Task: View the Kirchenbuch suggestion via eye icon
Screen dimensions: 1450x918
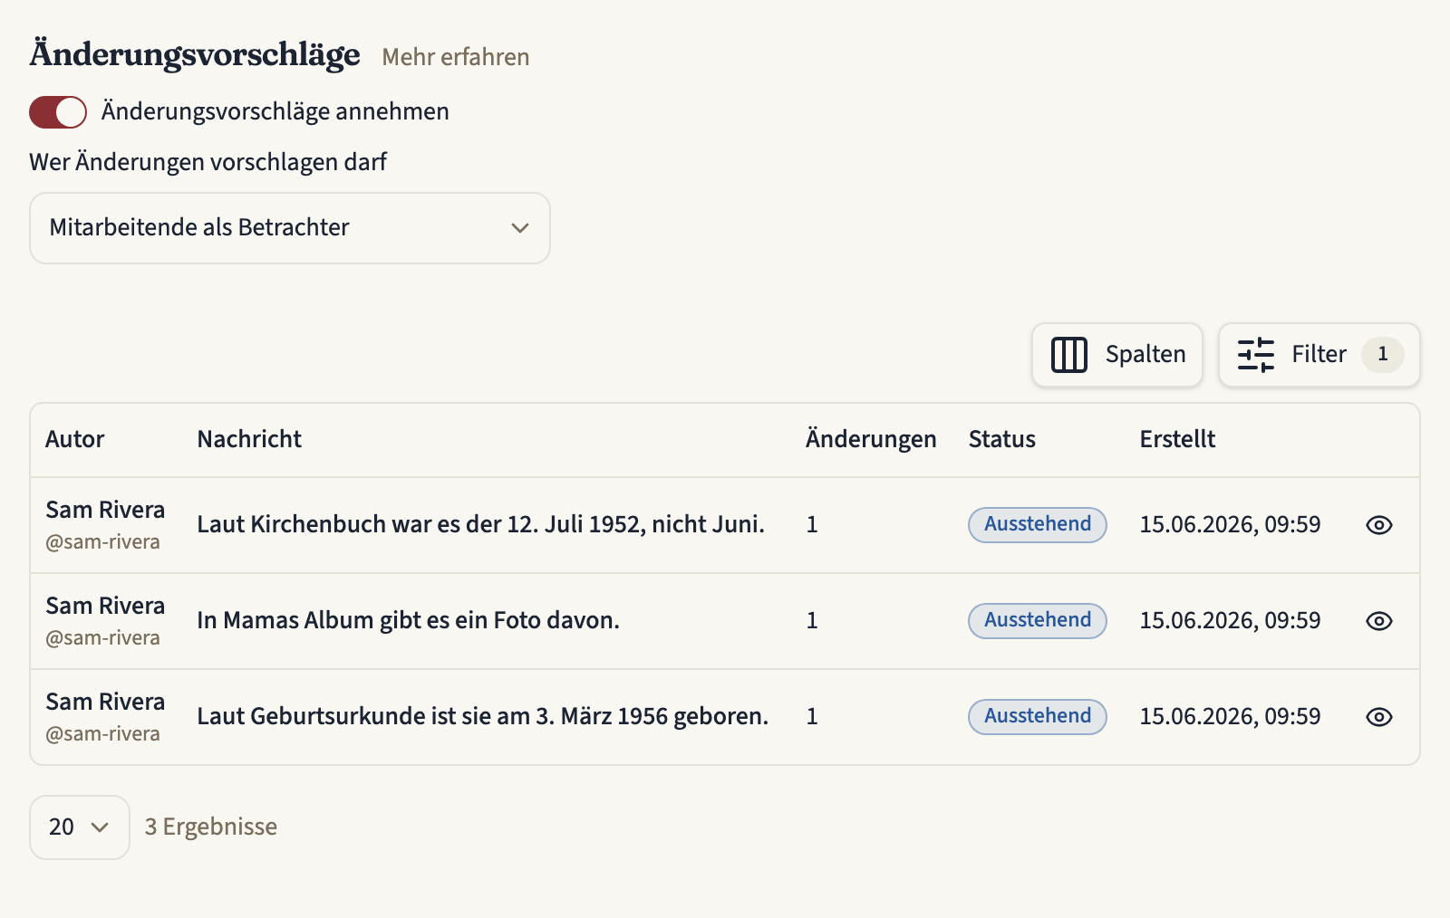Action: 1378,525
